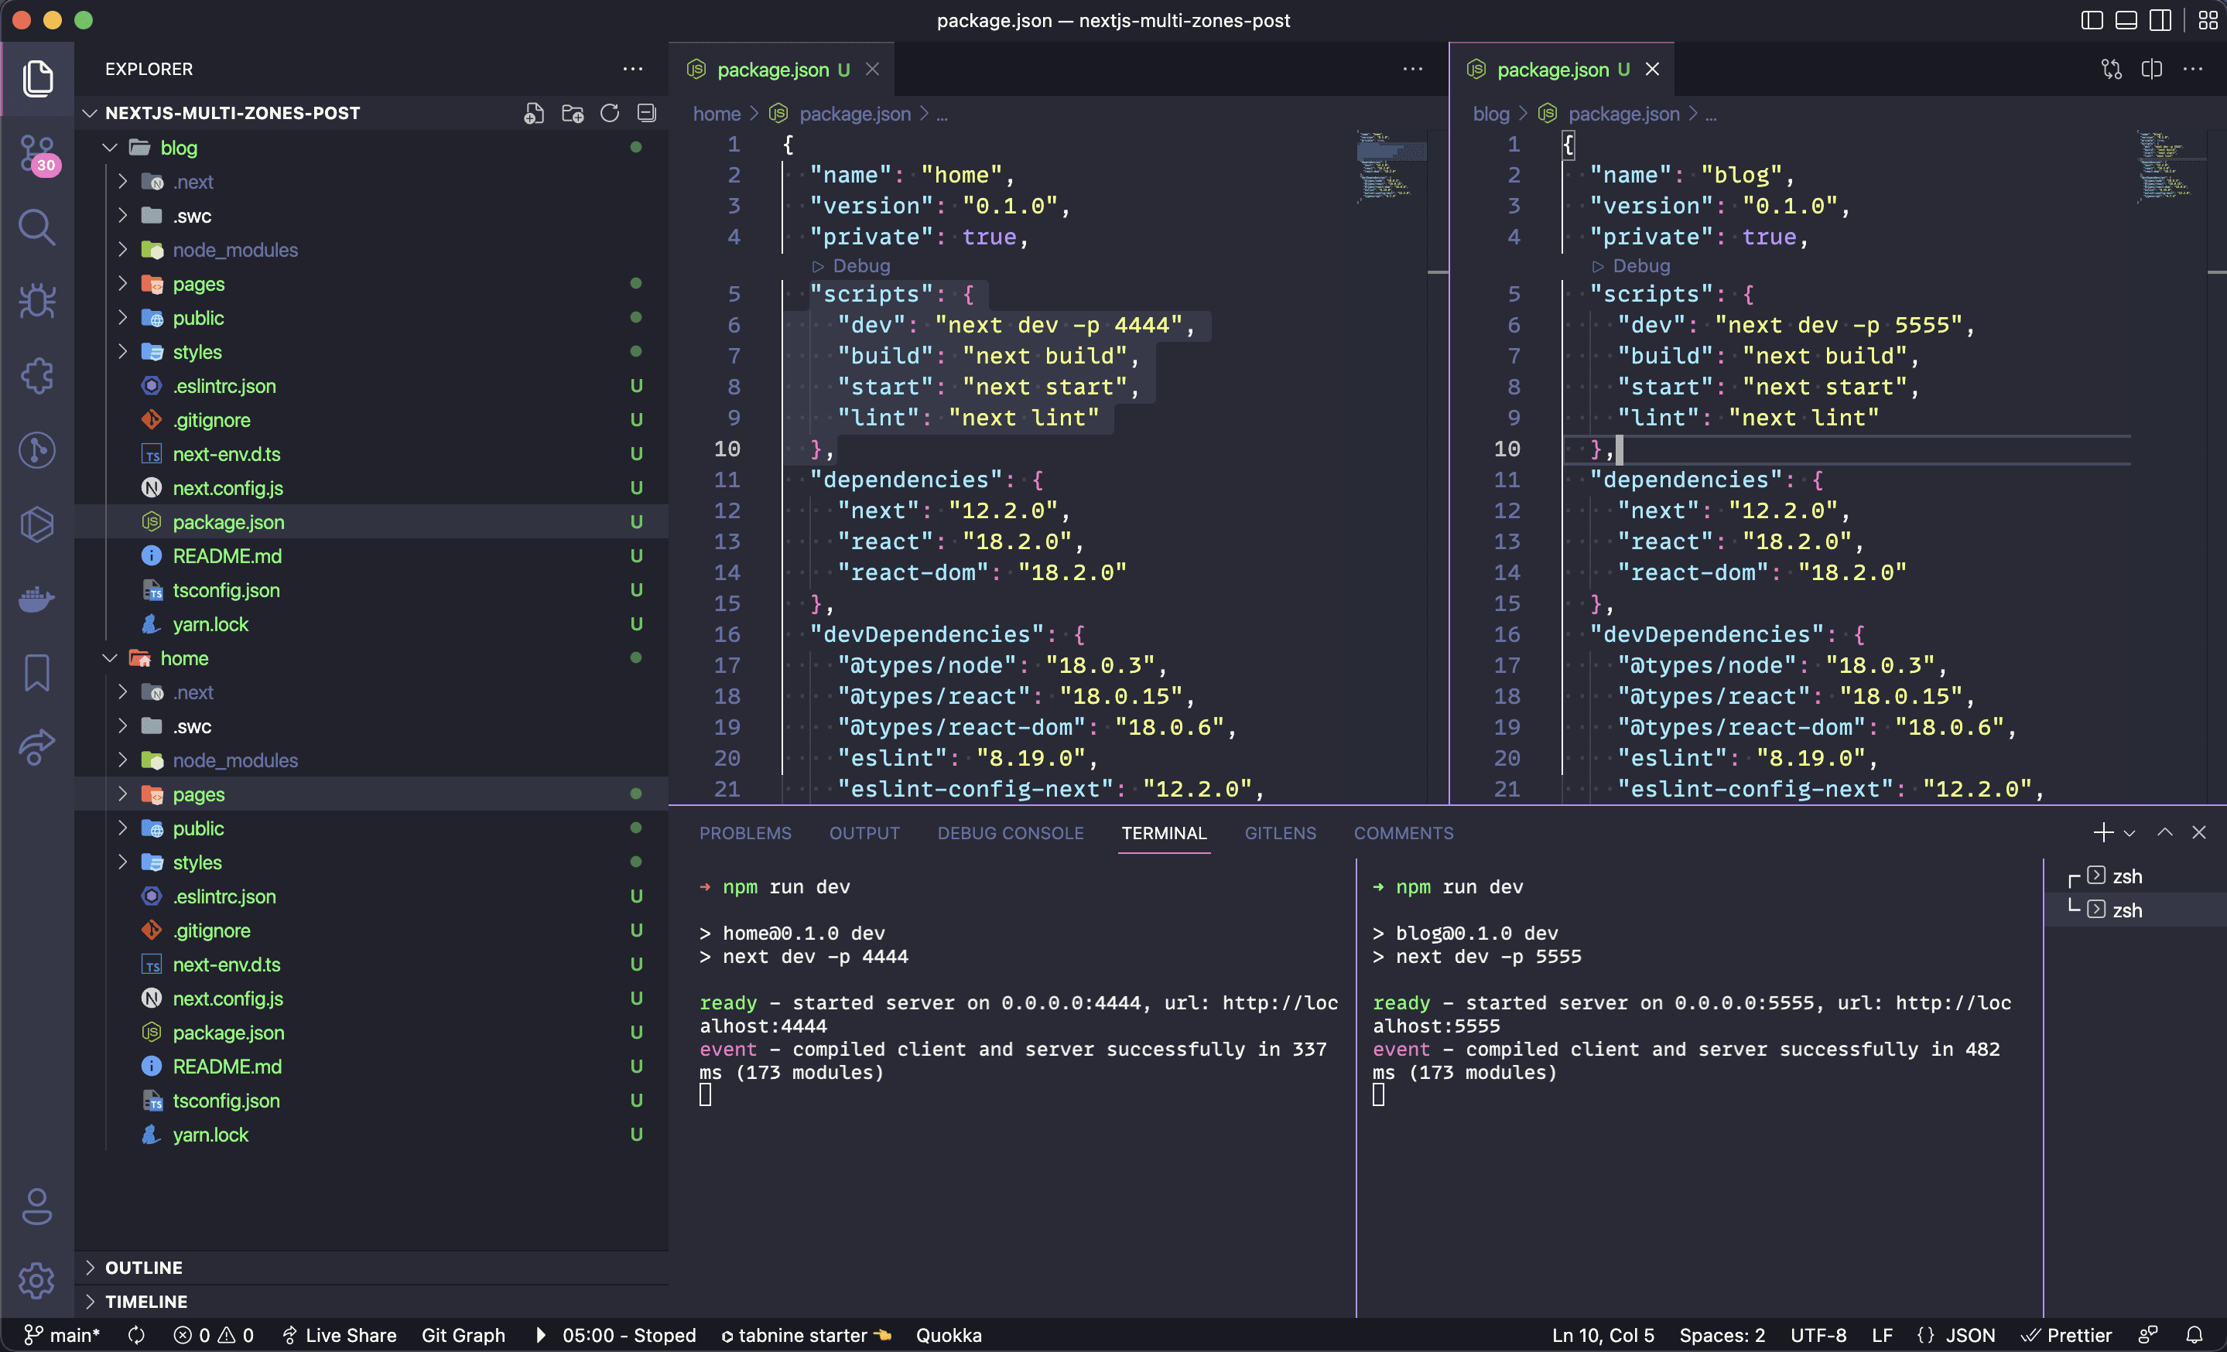Click the home breadcrumb in left editor

coord(717,114)
